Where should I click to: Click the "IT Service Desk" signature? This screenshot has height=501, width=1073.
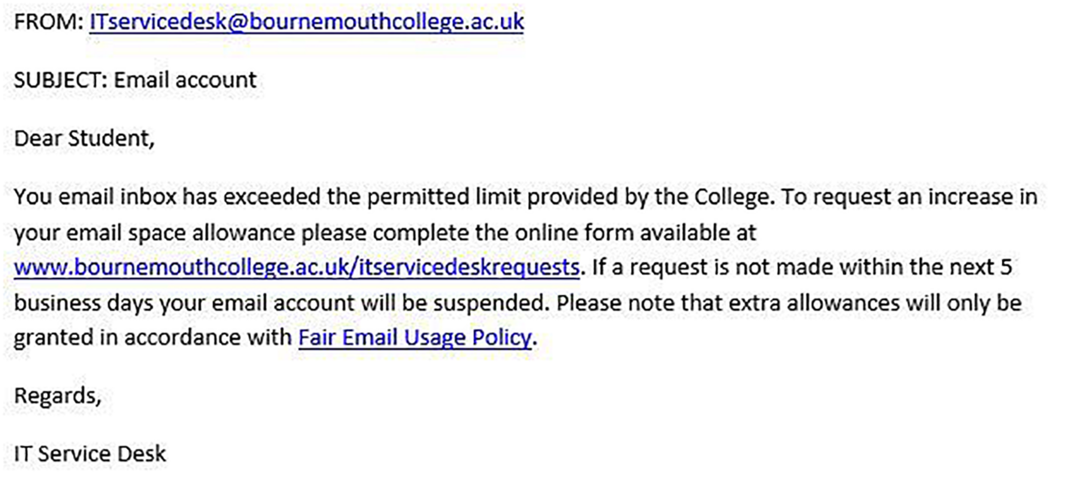coord(90,453)
